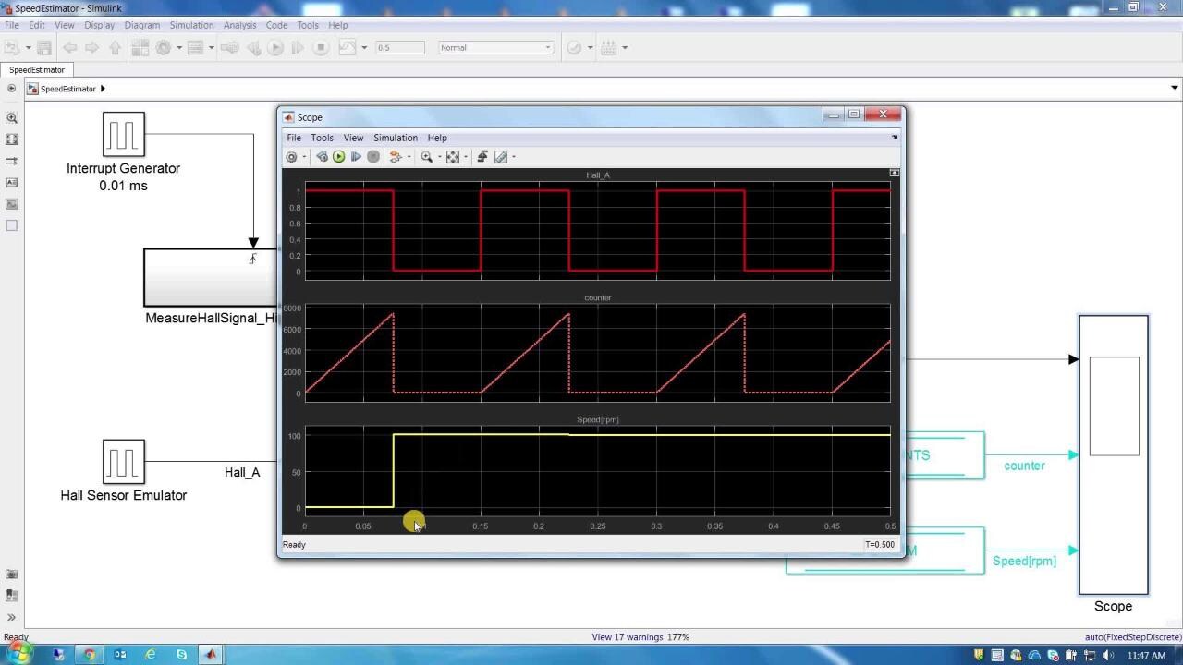The image size is (1183, 665).
Task: Expand the palette with the double chevron
Action: click(12, 617)
